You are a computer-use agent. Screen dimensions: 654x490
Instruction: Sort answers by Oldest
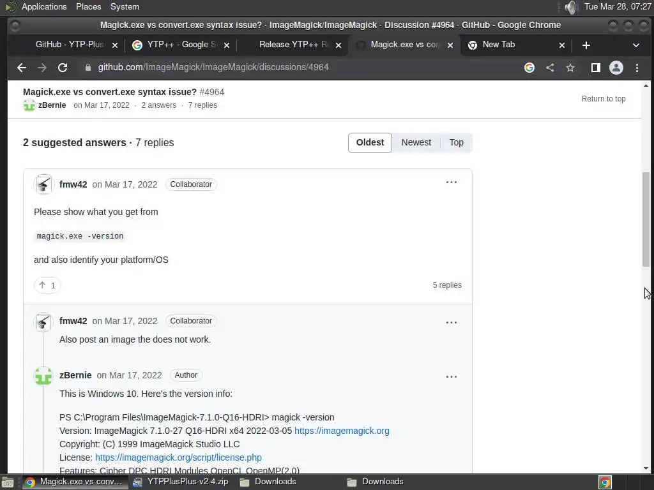(370, 142)
